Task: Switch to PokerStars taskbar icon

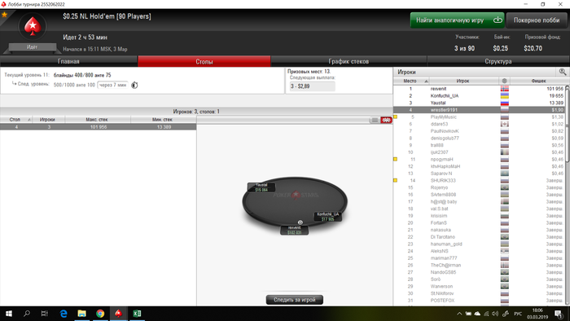Action: [119, 314]
